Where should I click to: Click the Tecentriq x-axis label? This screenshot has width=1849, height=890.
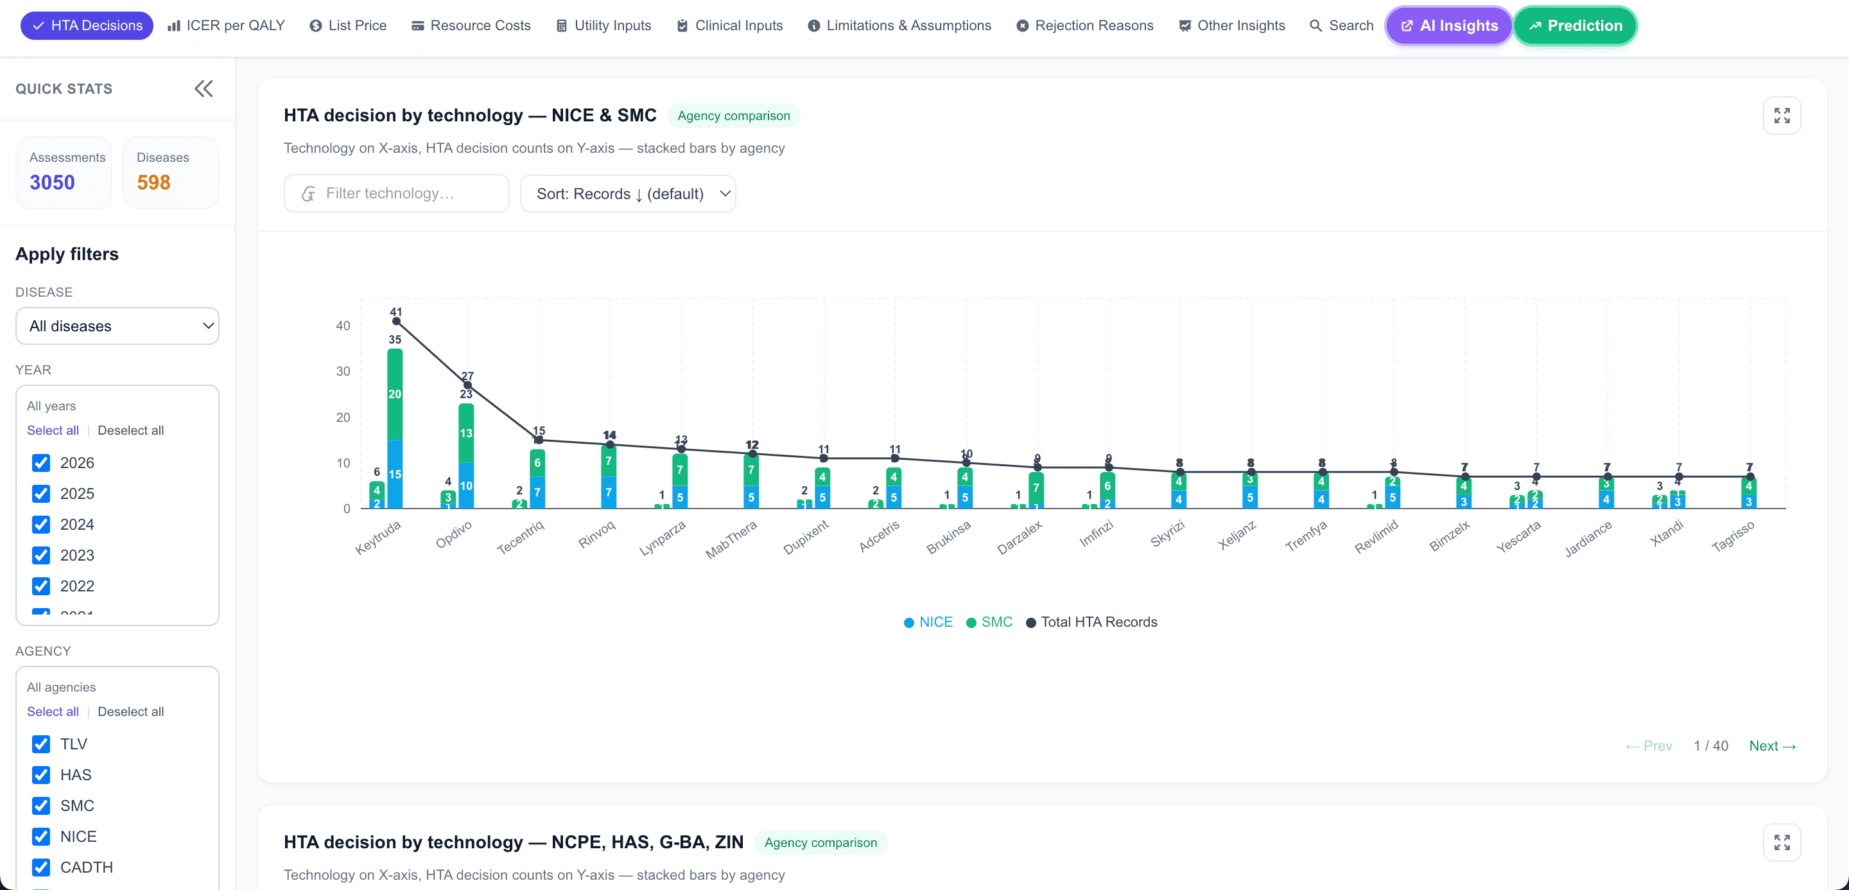click(521, 537)
